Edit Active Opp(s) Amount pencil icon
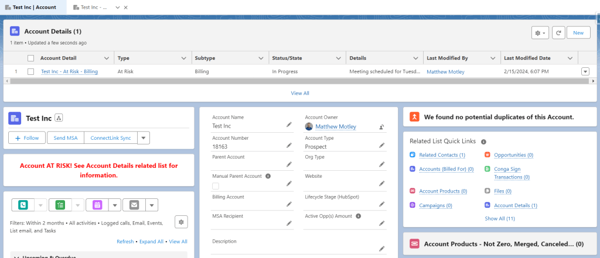The image size is (600, 258). (381, 223)
